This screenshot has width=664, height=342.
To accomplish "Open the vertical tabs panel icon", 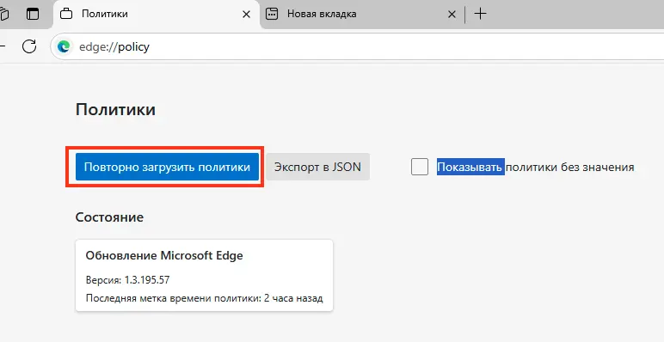I will (33, 14).
